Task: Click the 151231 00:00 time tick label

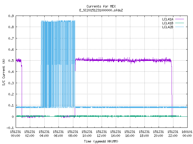Action: [x=15, y=133]
